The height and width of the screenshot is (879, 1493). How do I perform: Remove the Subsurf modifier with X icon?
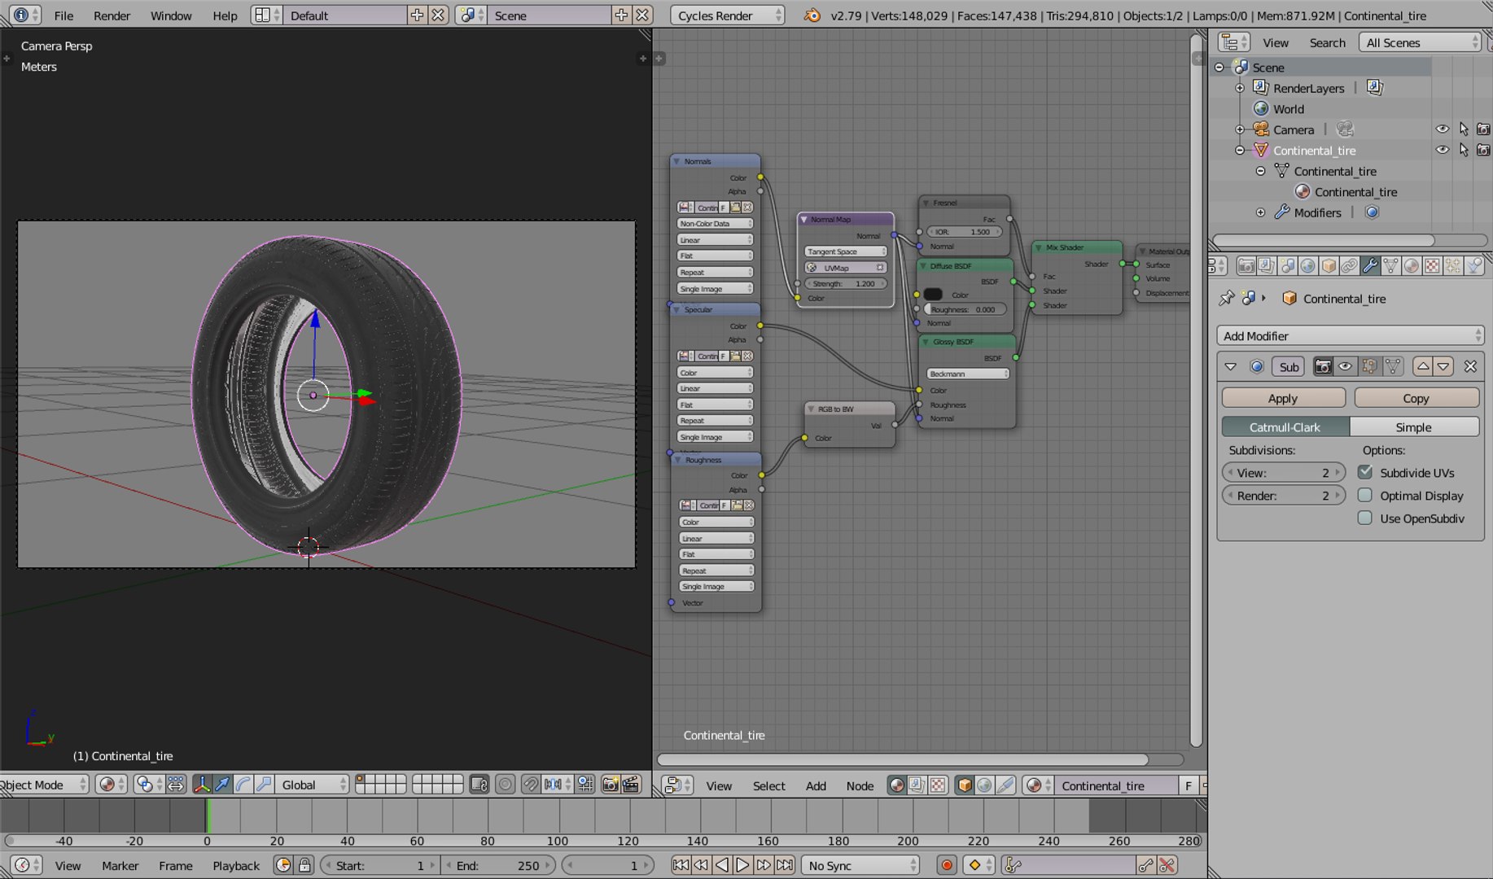tap(1470, 366)
